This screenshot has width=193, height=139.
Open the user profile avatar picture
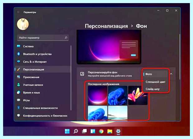23,24
